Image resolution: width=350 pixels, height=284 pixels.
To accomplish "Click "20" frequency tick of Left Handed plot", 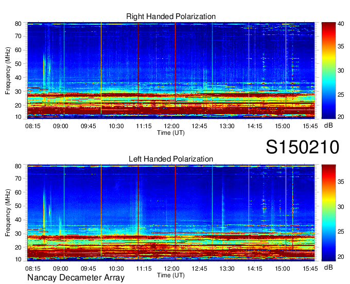I will pyautogui.click(x=18, y=247).
